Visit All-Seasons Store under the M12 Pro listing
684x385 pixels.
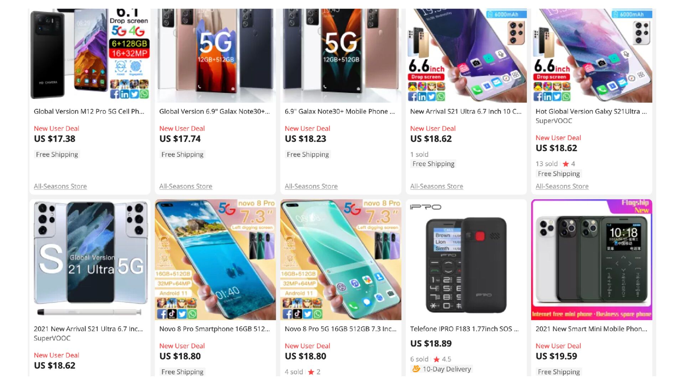point(60,186)
